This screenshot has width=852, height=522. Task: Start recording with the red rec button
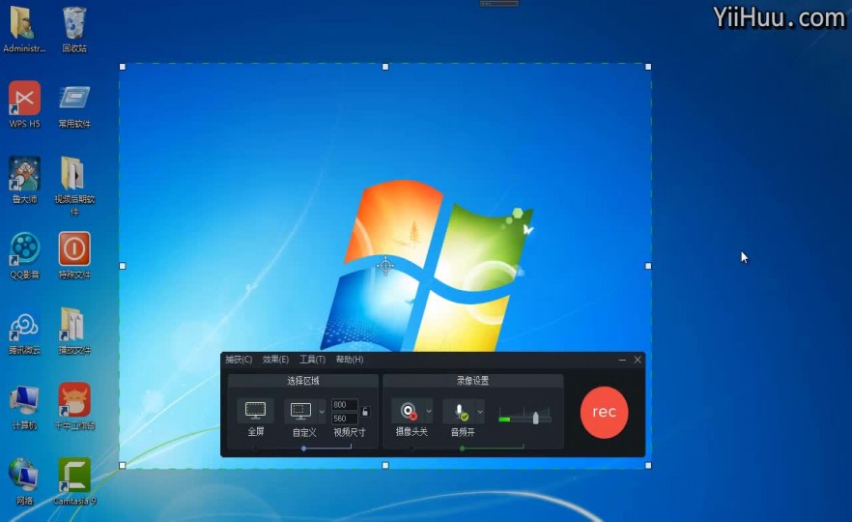click(x=605, y=412)
